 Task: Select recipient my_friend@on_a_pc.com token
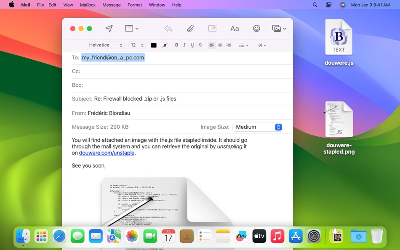(x=113, y=58)
